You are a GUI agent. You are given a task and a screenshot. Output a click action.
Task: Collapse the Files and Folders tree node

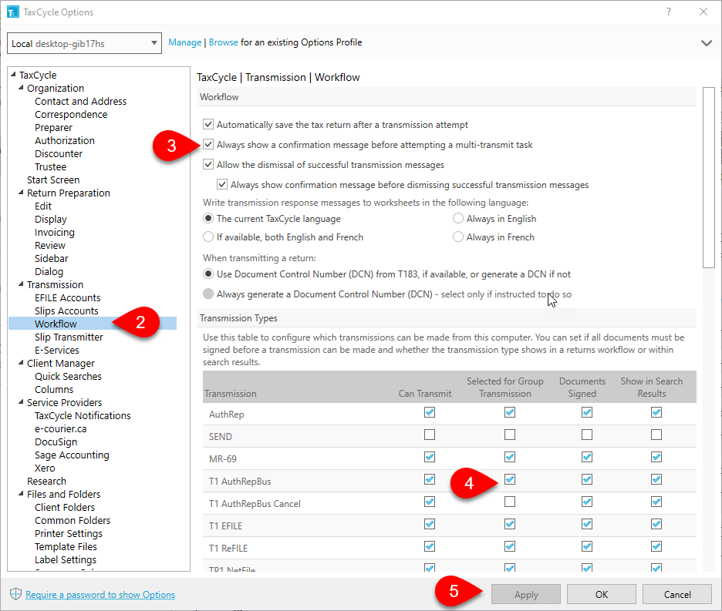(21, 494)
